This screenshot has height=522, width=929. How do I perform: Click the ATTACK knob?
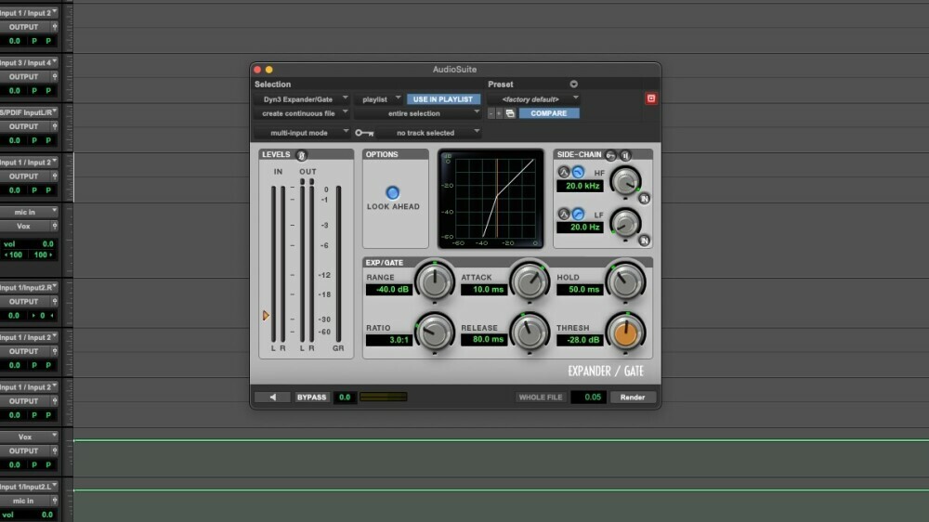point(530,282)
